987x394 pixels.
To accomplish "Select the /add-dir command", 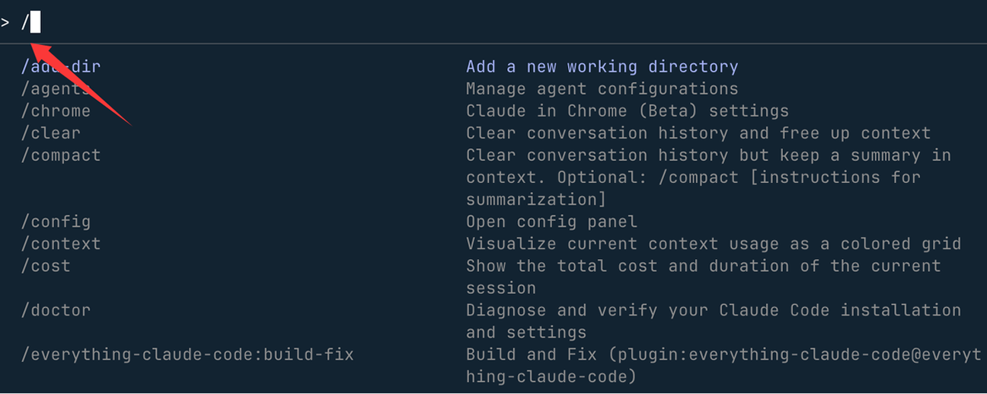I will [61, 67].
